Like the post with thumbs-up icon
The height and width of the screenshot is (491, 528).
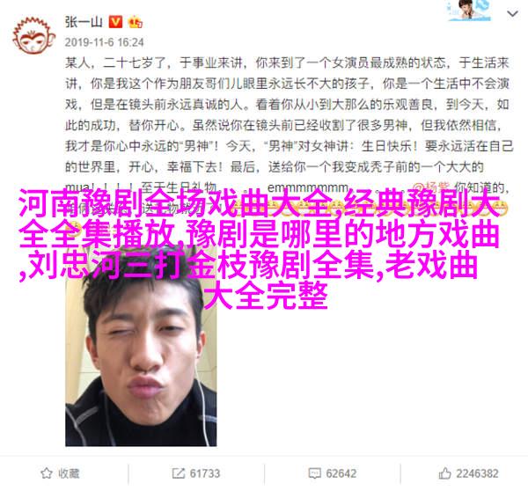tap(444, 473)
